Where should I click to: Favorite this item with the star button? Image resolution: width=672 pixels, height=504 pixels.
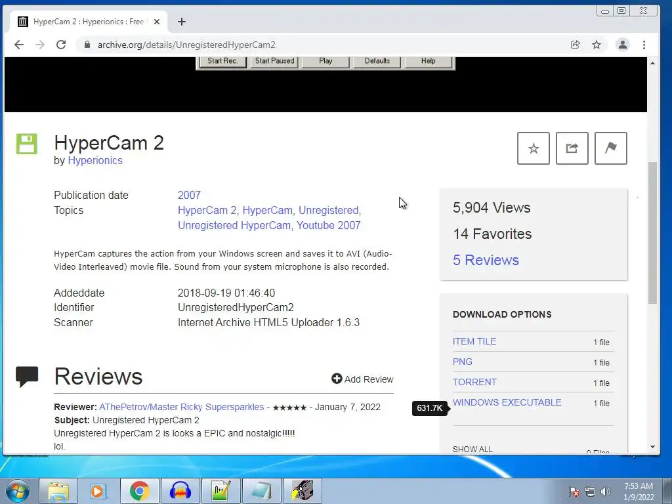(x=533, y=148)
